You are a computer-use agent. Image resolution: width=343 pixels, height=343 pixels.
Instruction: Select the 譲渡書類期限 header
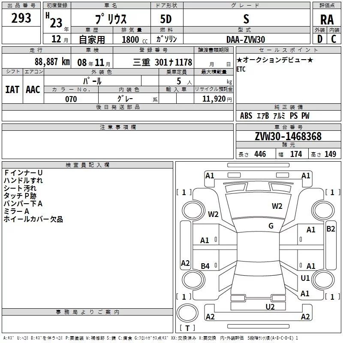214,50
